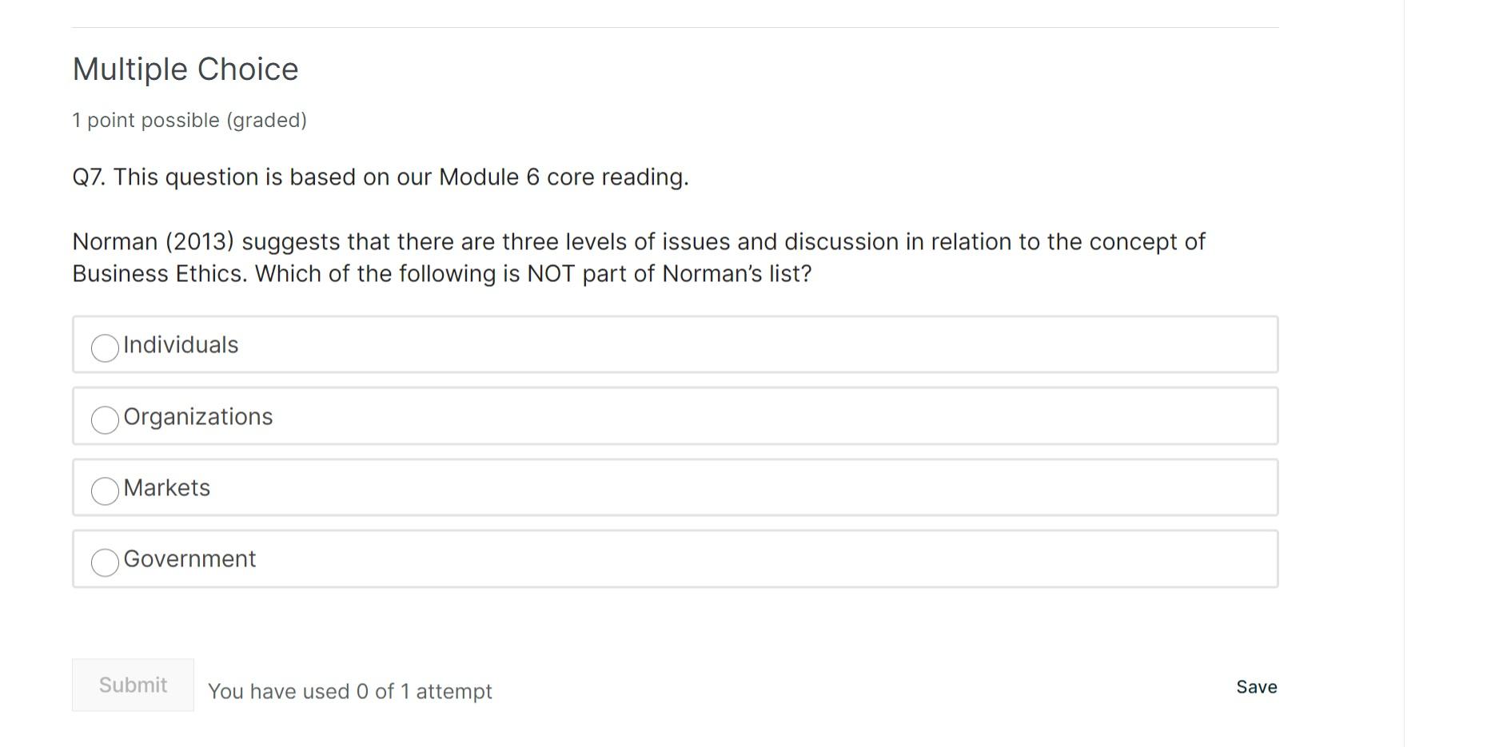The width and height of the screenshot is (1491, 747).
Task: Click inside the Markets answer row box
Action: coord(720,487)
